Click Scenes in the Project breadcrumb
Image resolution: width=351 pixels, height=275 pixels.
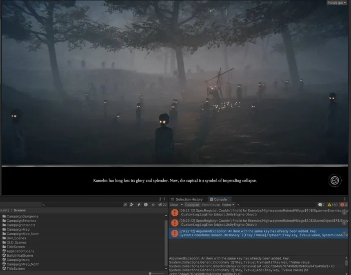click(x=20, y=211)
